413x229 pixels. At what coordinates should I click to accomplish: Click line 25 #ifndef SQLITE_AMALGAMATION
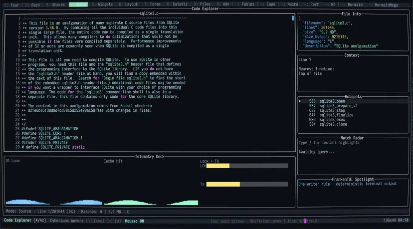pyautogui.click(x=50, y=129)
